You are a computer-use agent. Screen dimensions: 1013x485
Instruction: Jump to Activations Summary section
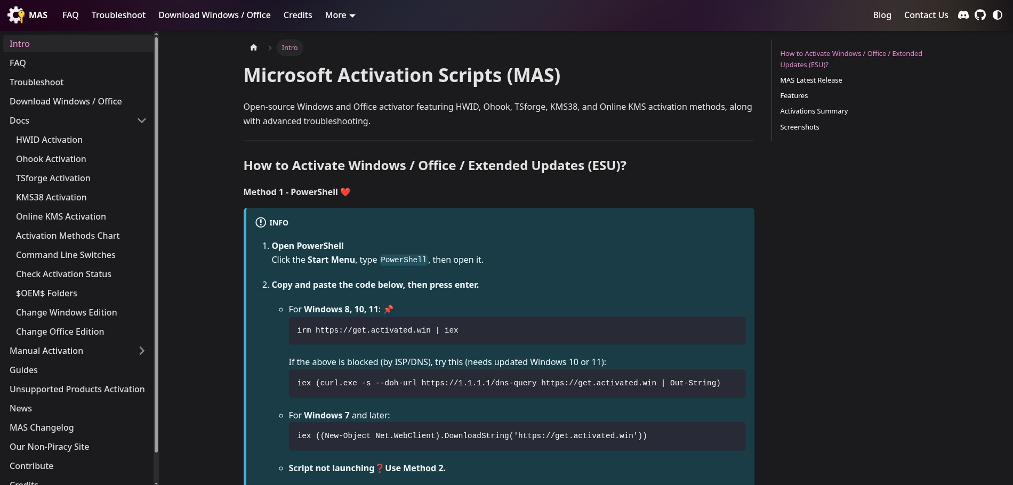[x=814, y=111]
